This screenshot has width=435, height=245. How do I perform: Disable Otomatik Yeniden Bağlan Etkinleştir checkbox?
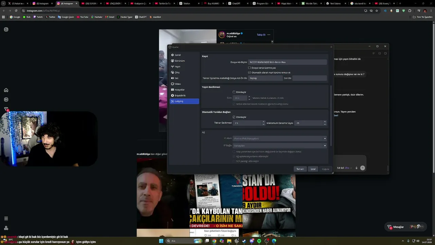(x=234, y=117)
